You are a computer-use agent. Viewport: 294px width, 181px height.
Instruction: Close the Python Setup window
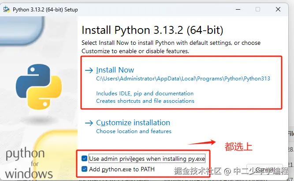pyautogui.click(x=279, y=9)
